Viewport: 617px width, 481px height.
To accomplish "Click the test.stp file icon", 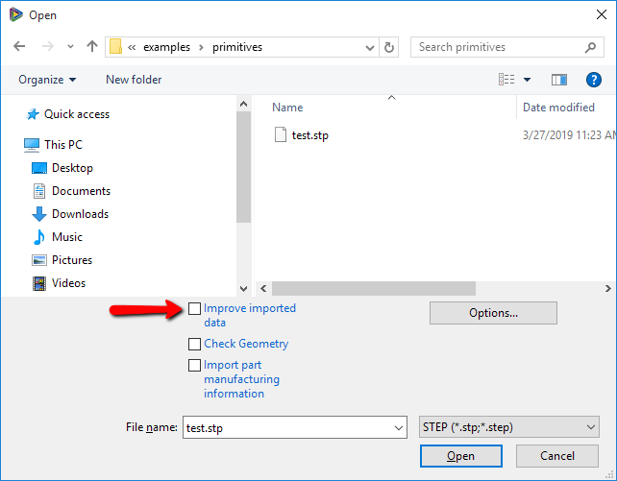I will 281,134.
